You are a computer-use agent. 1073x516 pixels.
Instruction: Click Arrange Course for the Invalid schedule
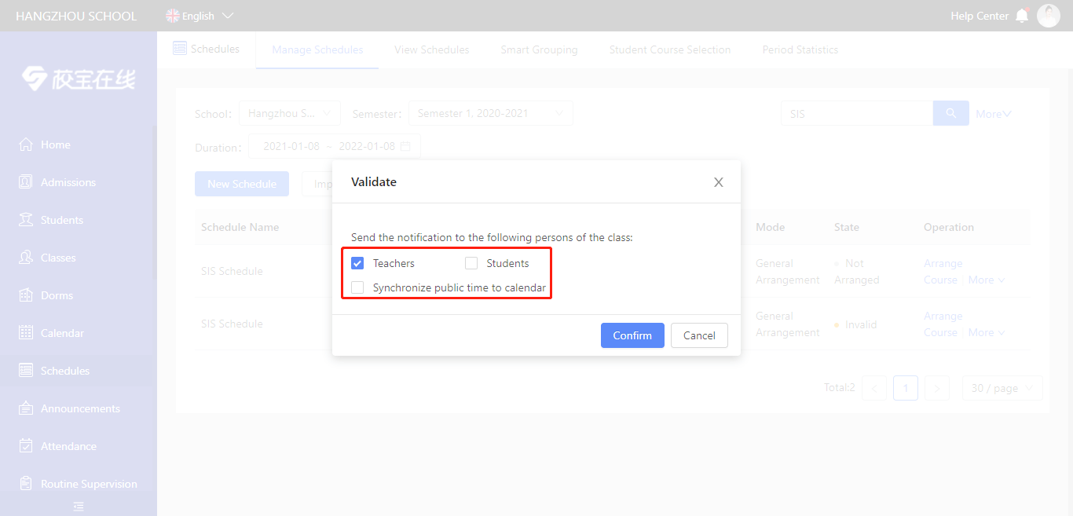943,324
